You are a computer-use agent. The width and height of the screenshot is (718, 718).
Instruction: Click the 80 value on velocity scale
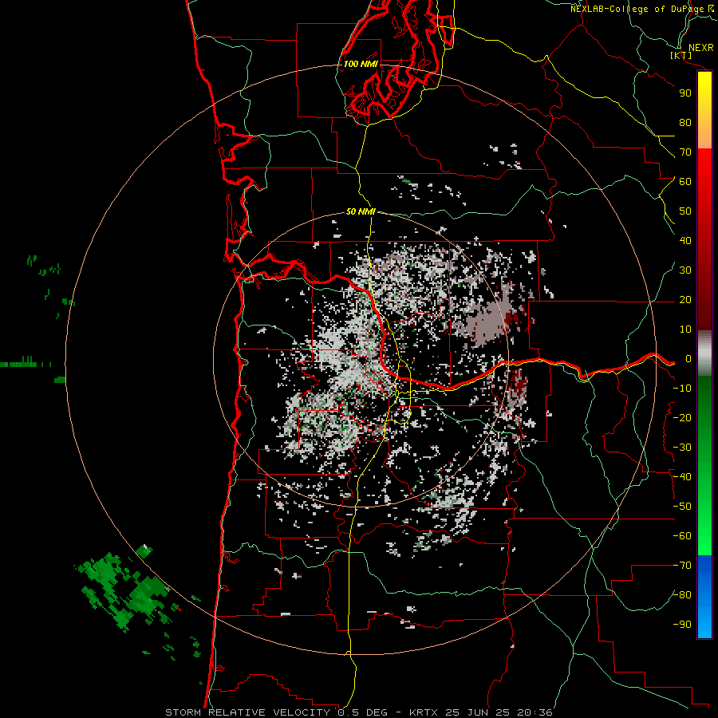point(685,122)
